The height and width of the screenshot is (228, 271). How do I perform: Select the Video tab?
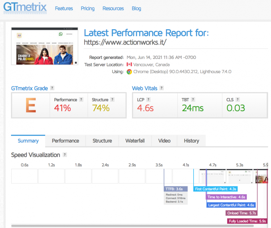[x=164, y=141]
